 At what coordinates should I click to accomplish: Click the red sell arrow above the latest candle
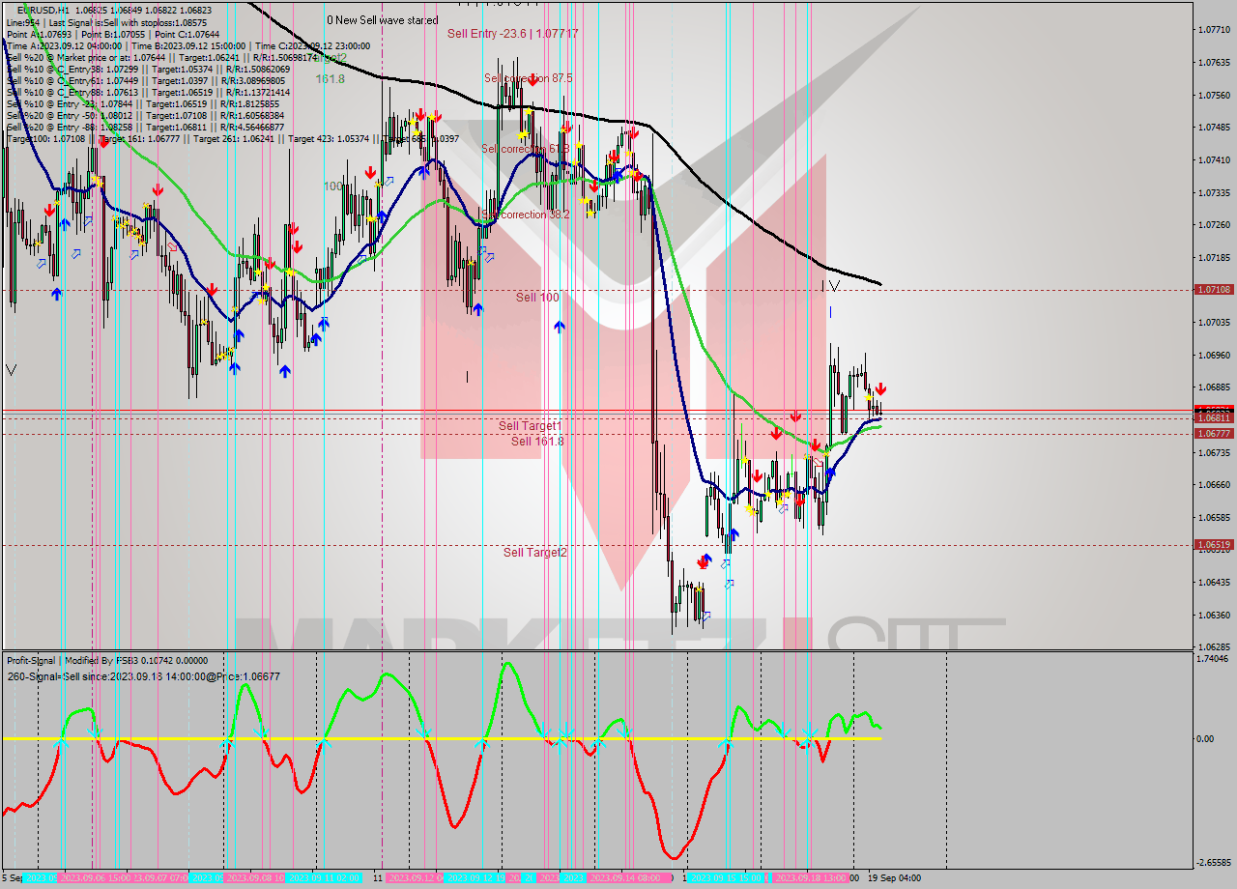[880, 388]
